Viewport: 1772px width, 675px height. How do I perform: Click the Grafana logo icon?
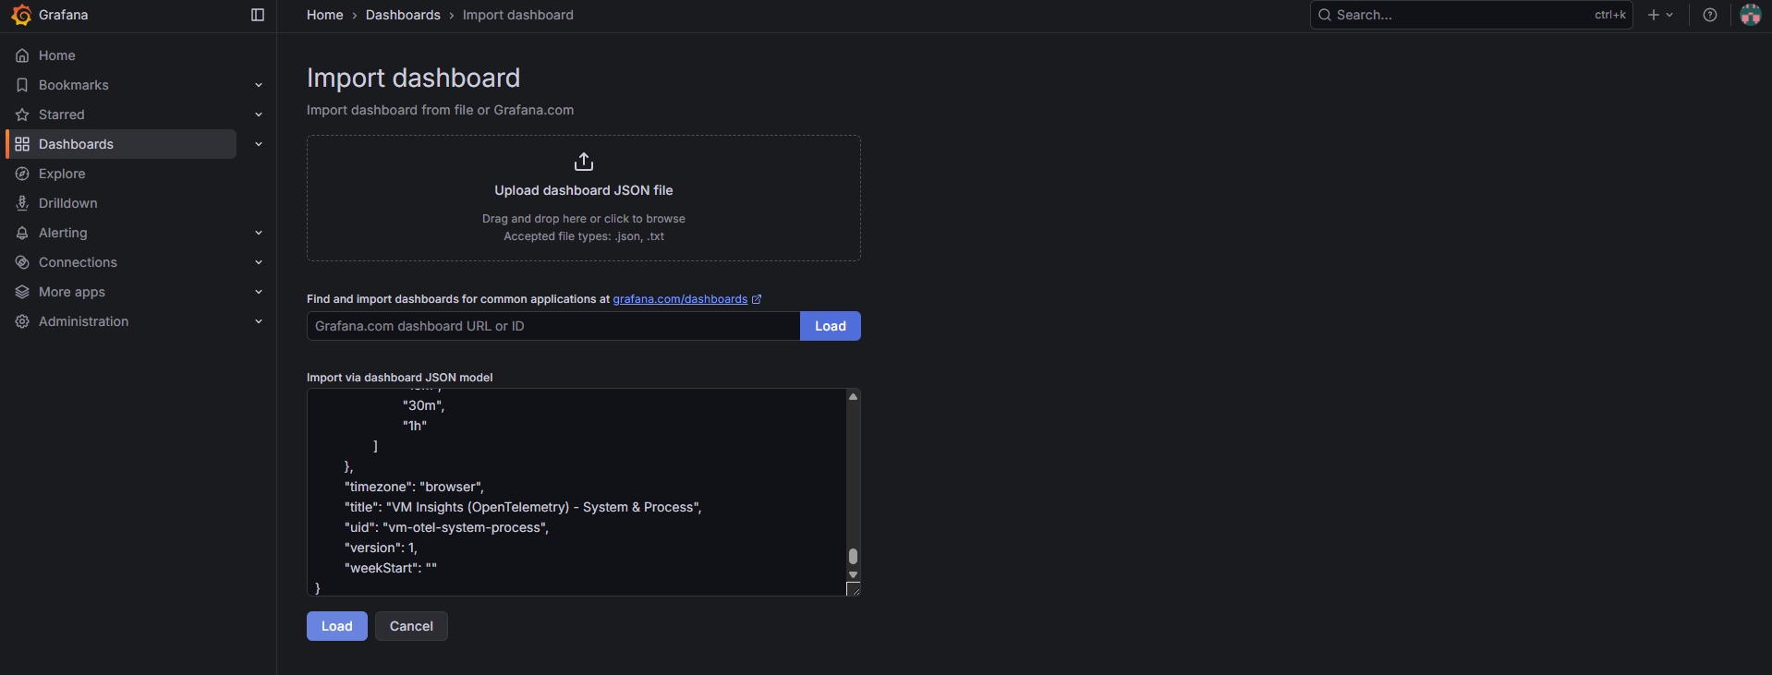click(x=21, y=15)
